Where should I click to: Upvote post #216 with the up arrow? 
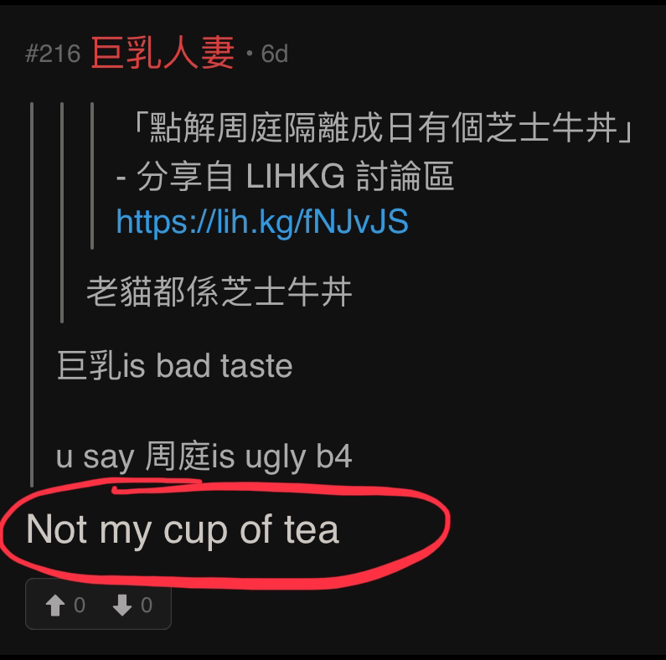click(54, 605)
